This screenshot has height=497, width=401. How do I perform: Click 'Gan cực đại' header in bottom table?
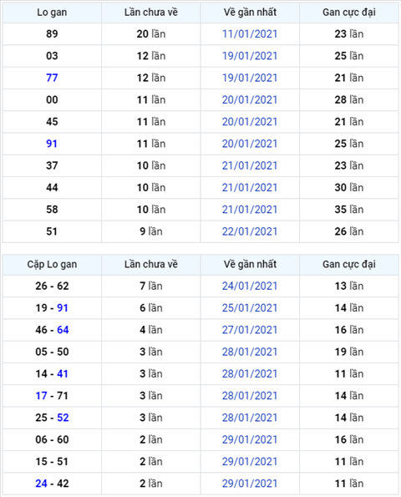(x=349, y=264)
